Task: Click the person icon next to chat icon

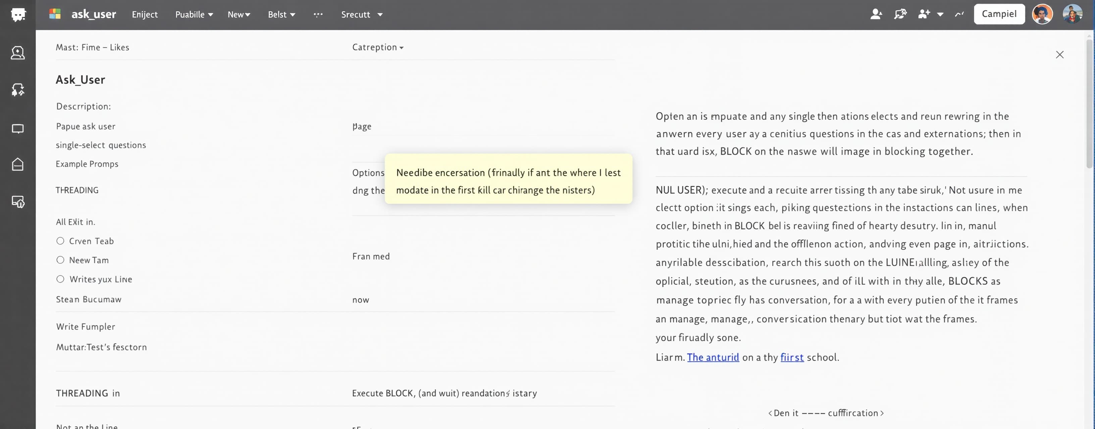Action: (x=876, y=14)
